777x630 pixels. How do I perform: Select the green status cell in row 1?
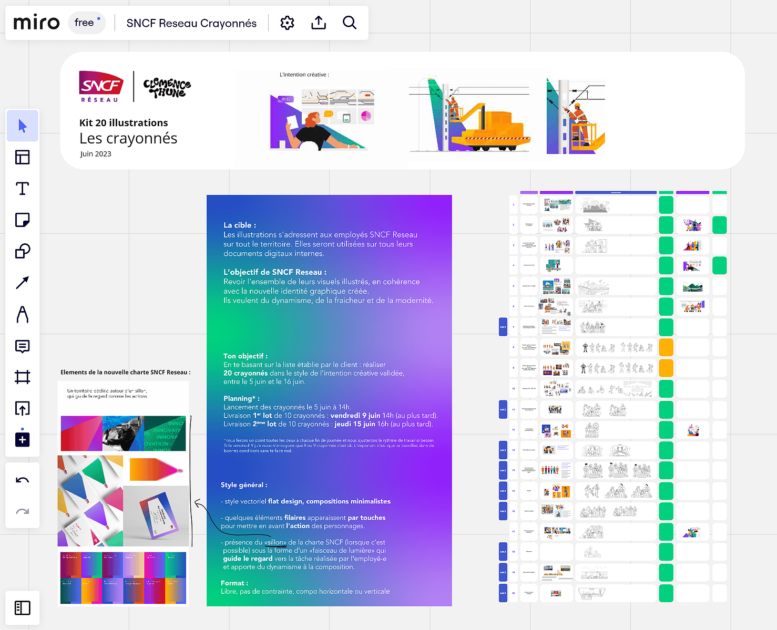click(x=666, y=204)
